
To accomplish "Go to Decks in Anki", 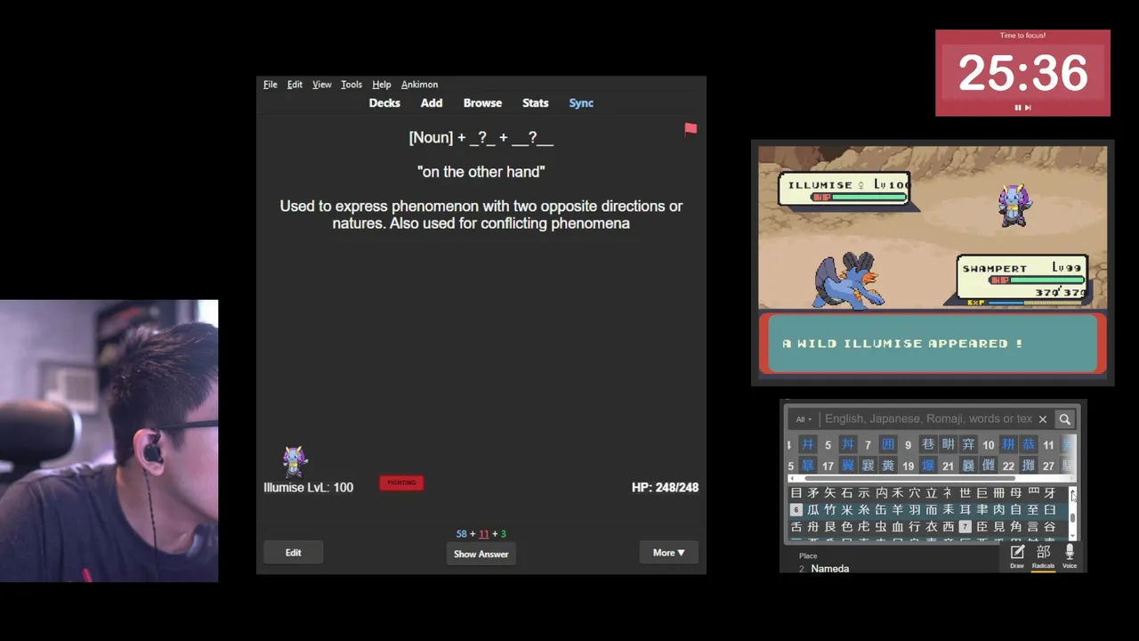I will [384, 103].
